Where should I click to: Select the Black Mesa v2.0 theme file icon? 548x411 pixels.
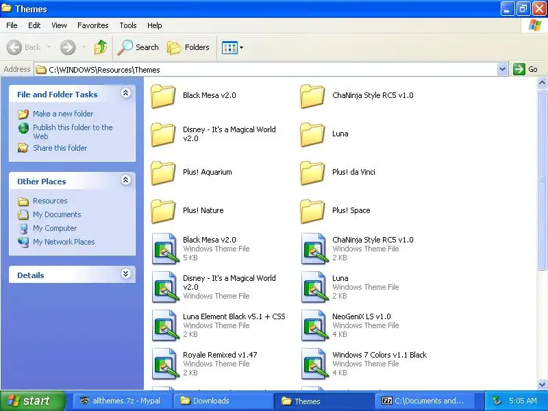165,249
